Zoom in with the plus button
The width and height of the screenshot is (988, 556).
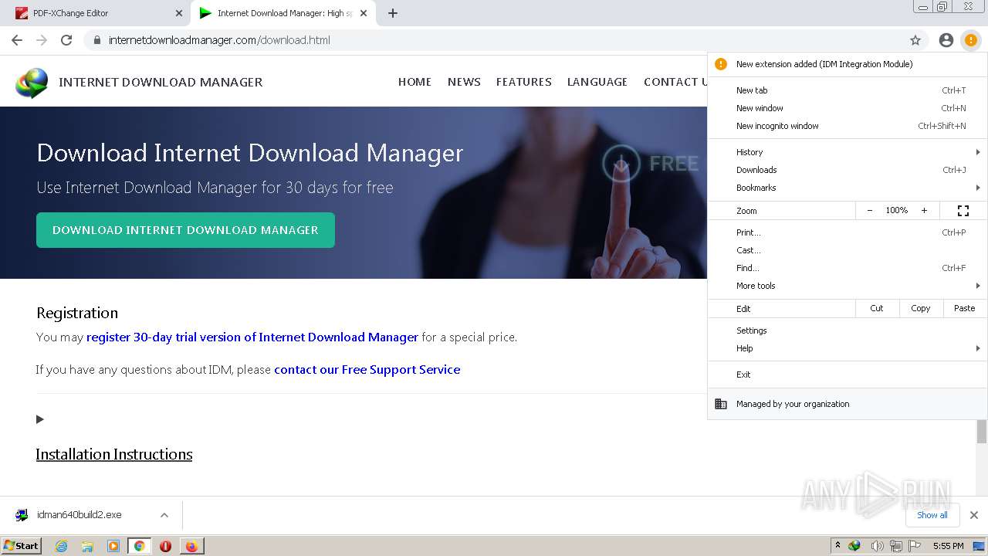[x=924, y=210]
